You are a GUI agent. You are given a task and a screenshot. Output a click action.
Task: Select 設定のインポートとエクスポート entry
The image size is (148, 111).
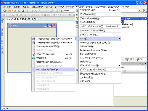[98, 74]
